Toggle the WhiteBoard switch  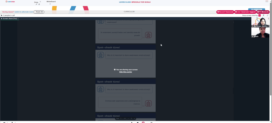50,4
